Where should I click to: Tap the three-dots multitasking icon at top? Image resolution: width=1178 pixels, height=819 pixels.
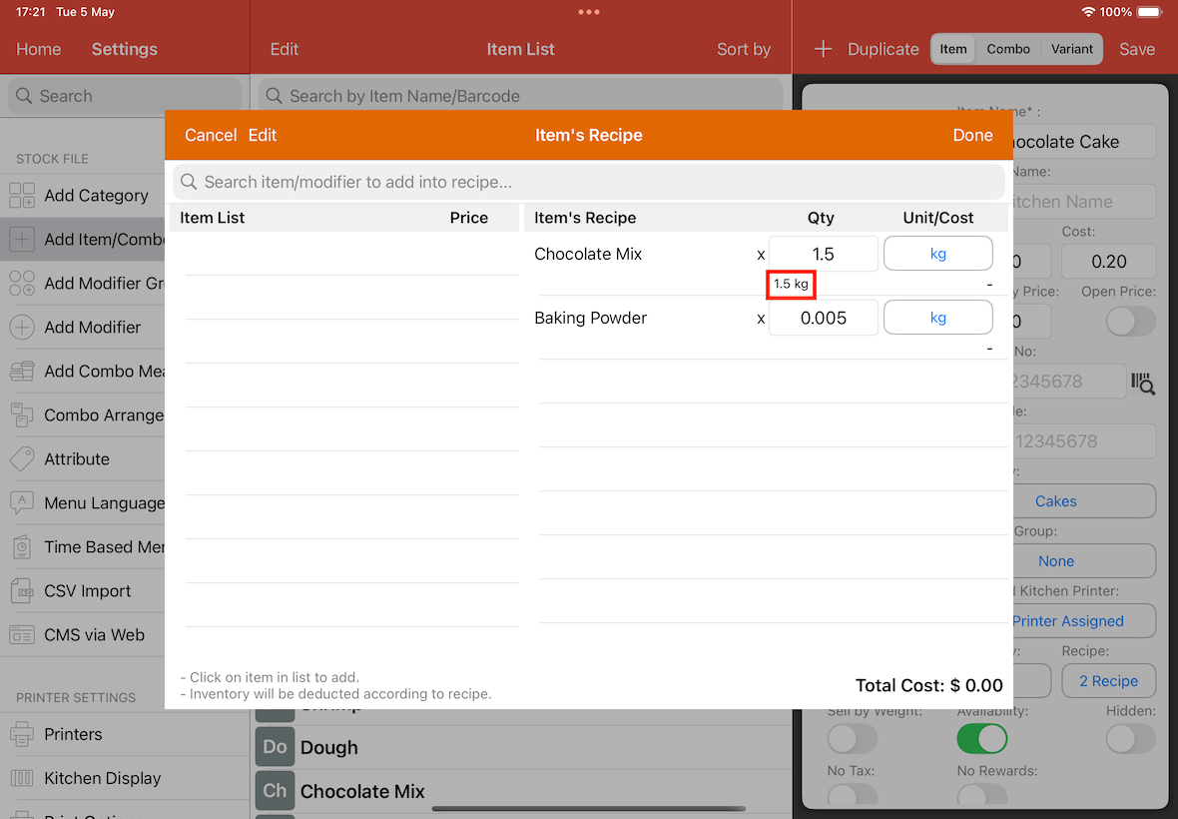[x=589, y=12]
